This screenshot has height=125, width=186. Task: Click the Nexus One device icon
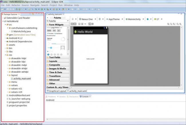pyautogui.click(x=80, y=19)
